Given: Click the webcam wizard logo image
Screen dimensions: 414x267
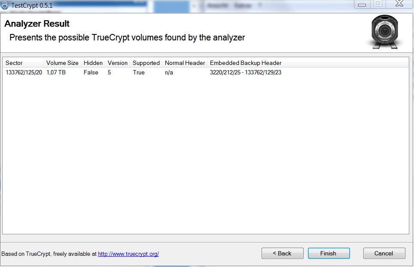Looking at the screenshot, I should coord(385,32).
